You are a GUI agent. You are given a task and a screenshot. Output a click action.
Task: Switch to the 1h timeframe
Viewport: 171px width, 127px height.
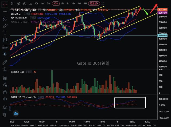[x=62, y=3]
